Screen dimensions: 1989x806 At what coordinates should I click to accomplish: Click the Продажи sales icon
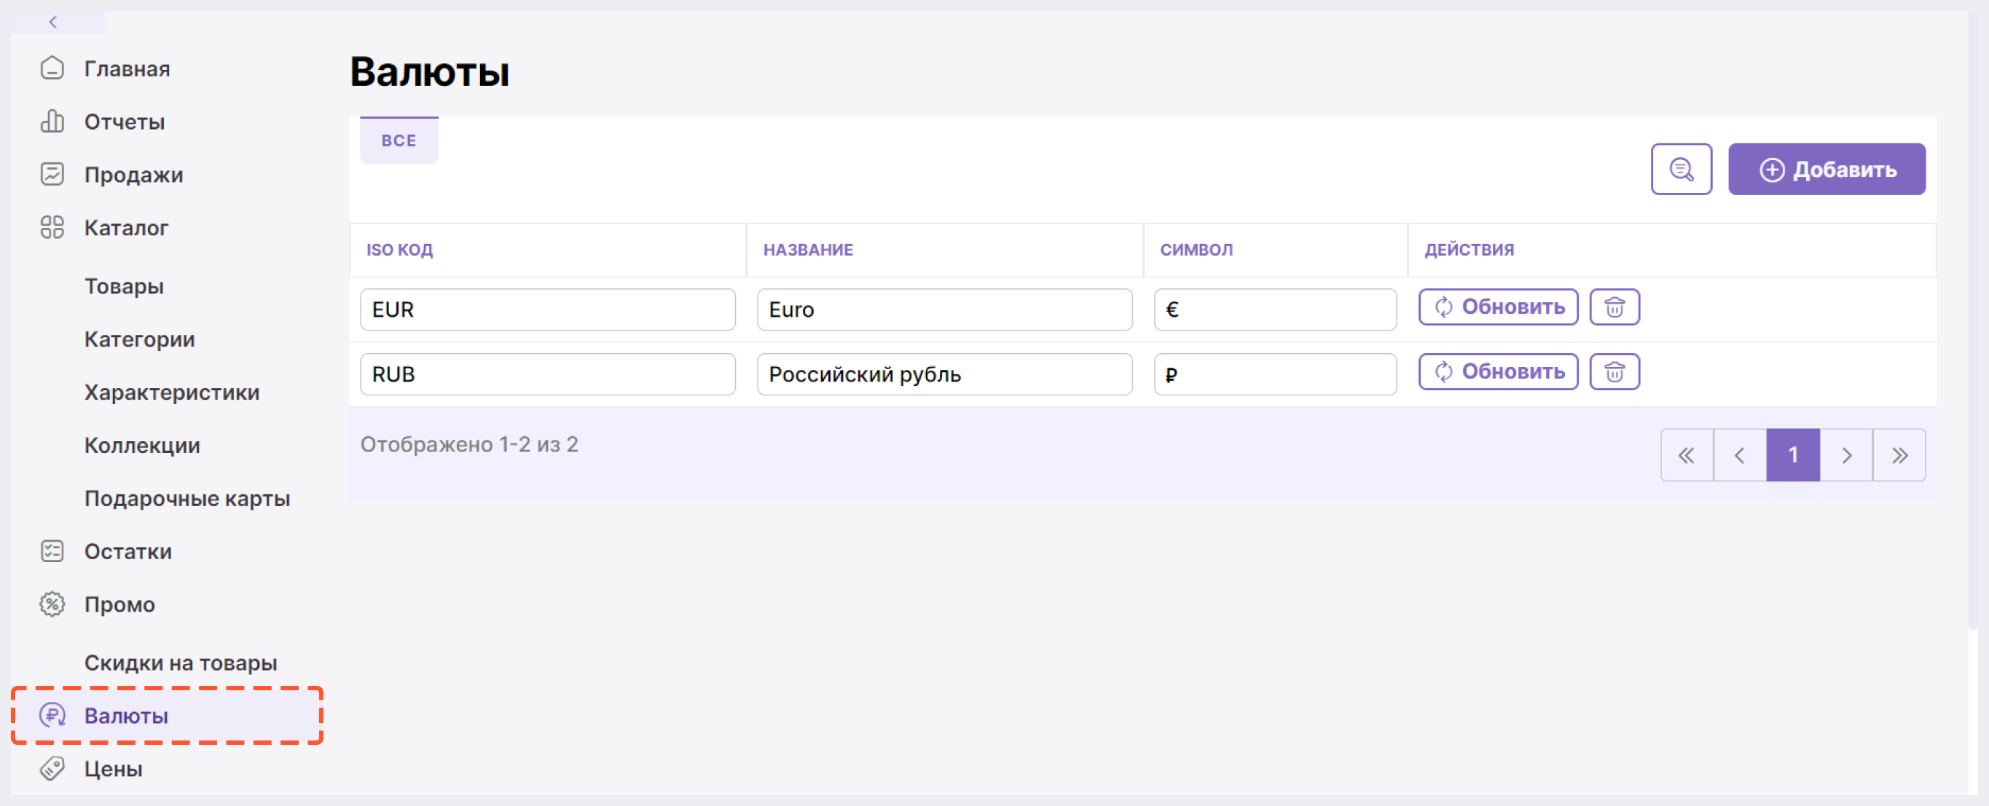[x=52, y=174]
